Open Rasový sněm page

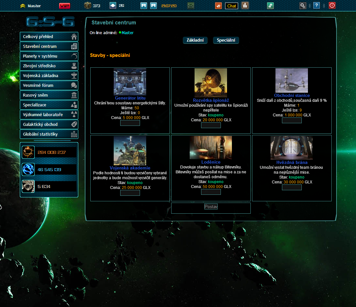pos(49,95)
